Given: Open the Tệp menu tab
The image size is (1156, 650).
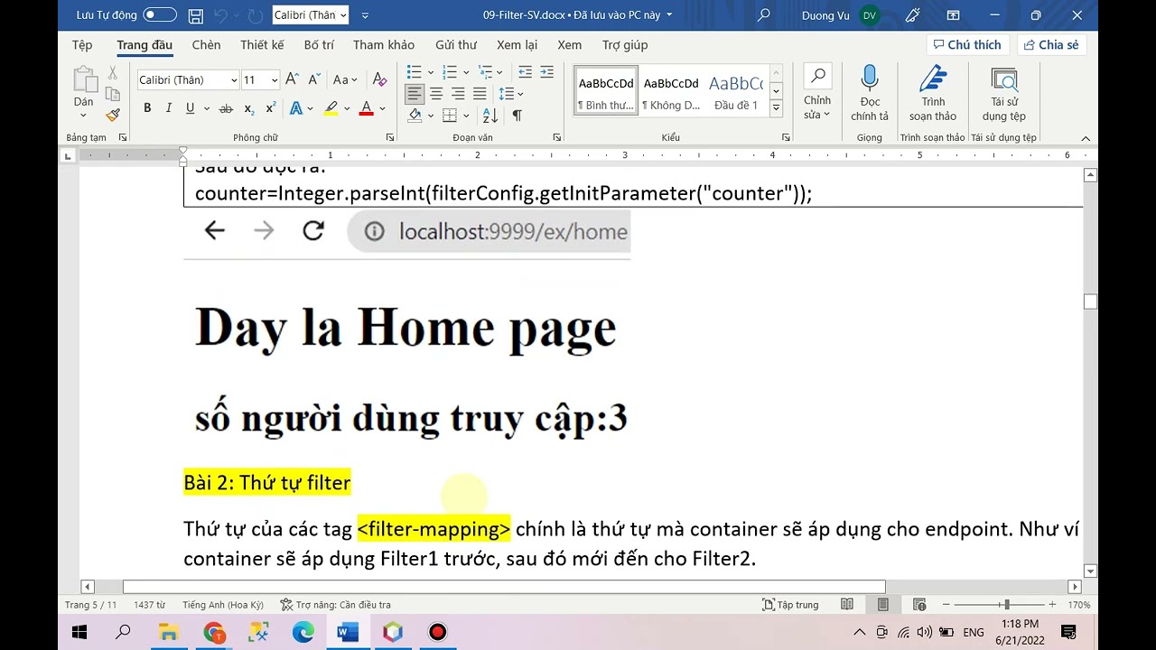Looking at the screenshot, I should point(82,45).
